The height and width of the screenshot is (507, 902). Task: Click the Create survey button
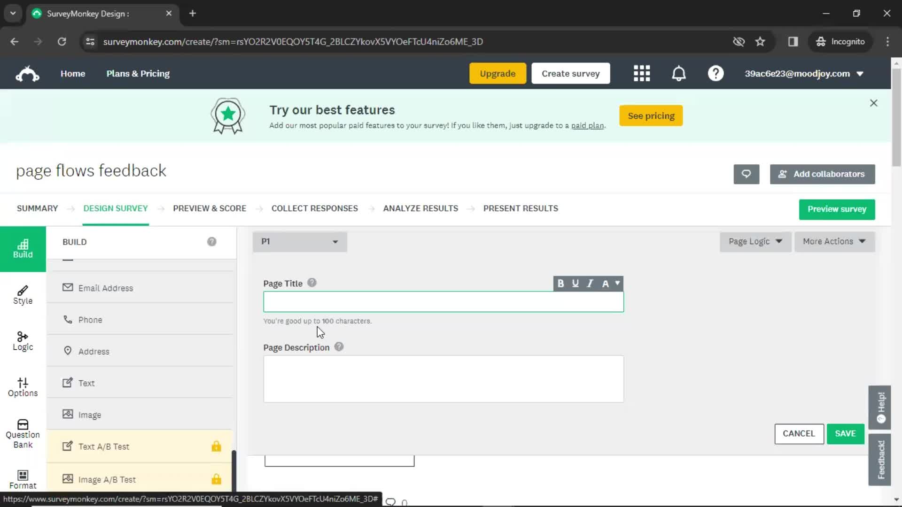point(570,74)
